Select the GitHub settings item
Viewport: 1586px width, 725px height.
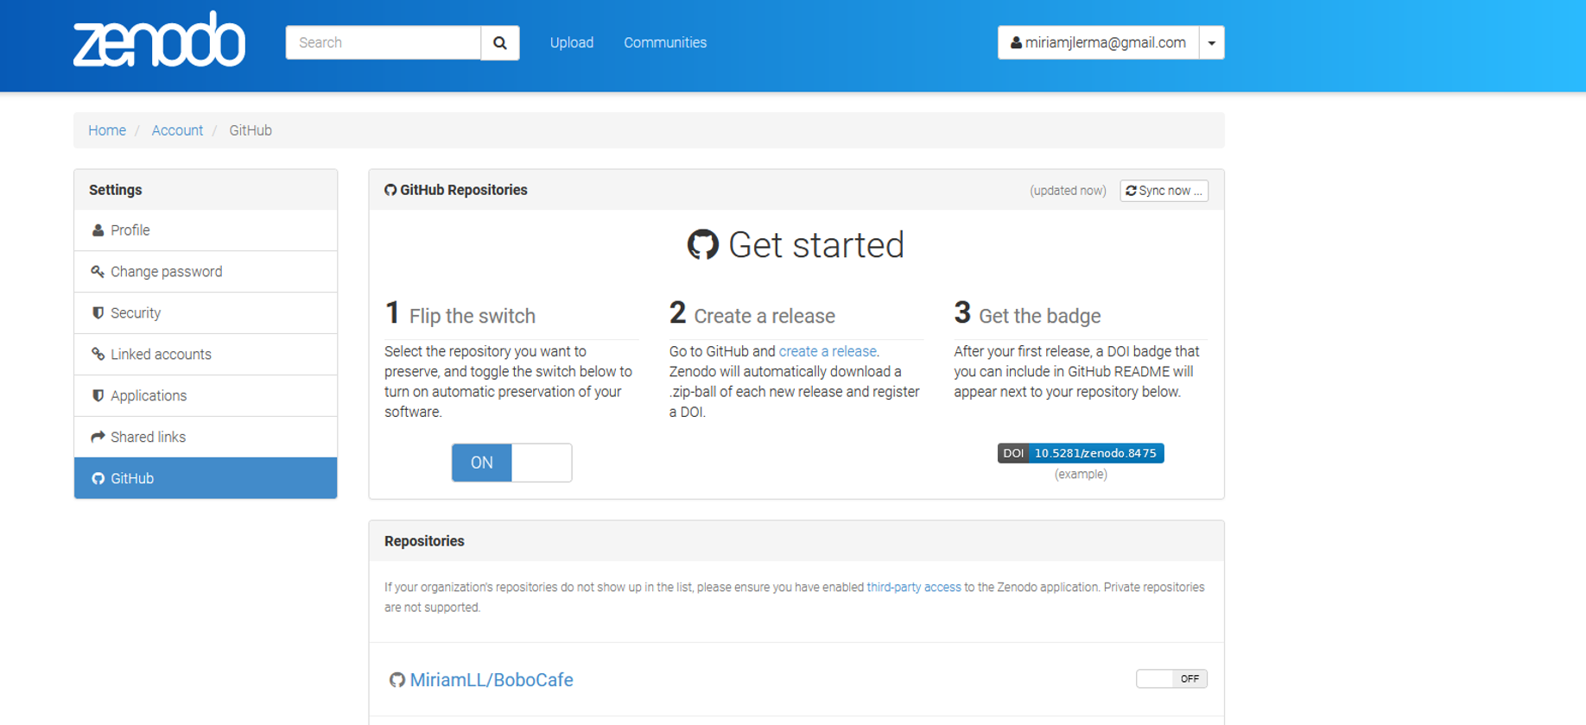[x=206, y=478]
